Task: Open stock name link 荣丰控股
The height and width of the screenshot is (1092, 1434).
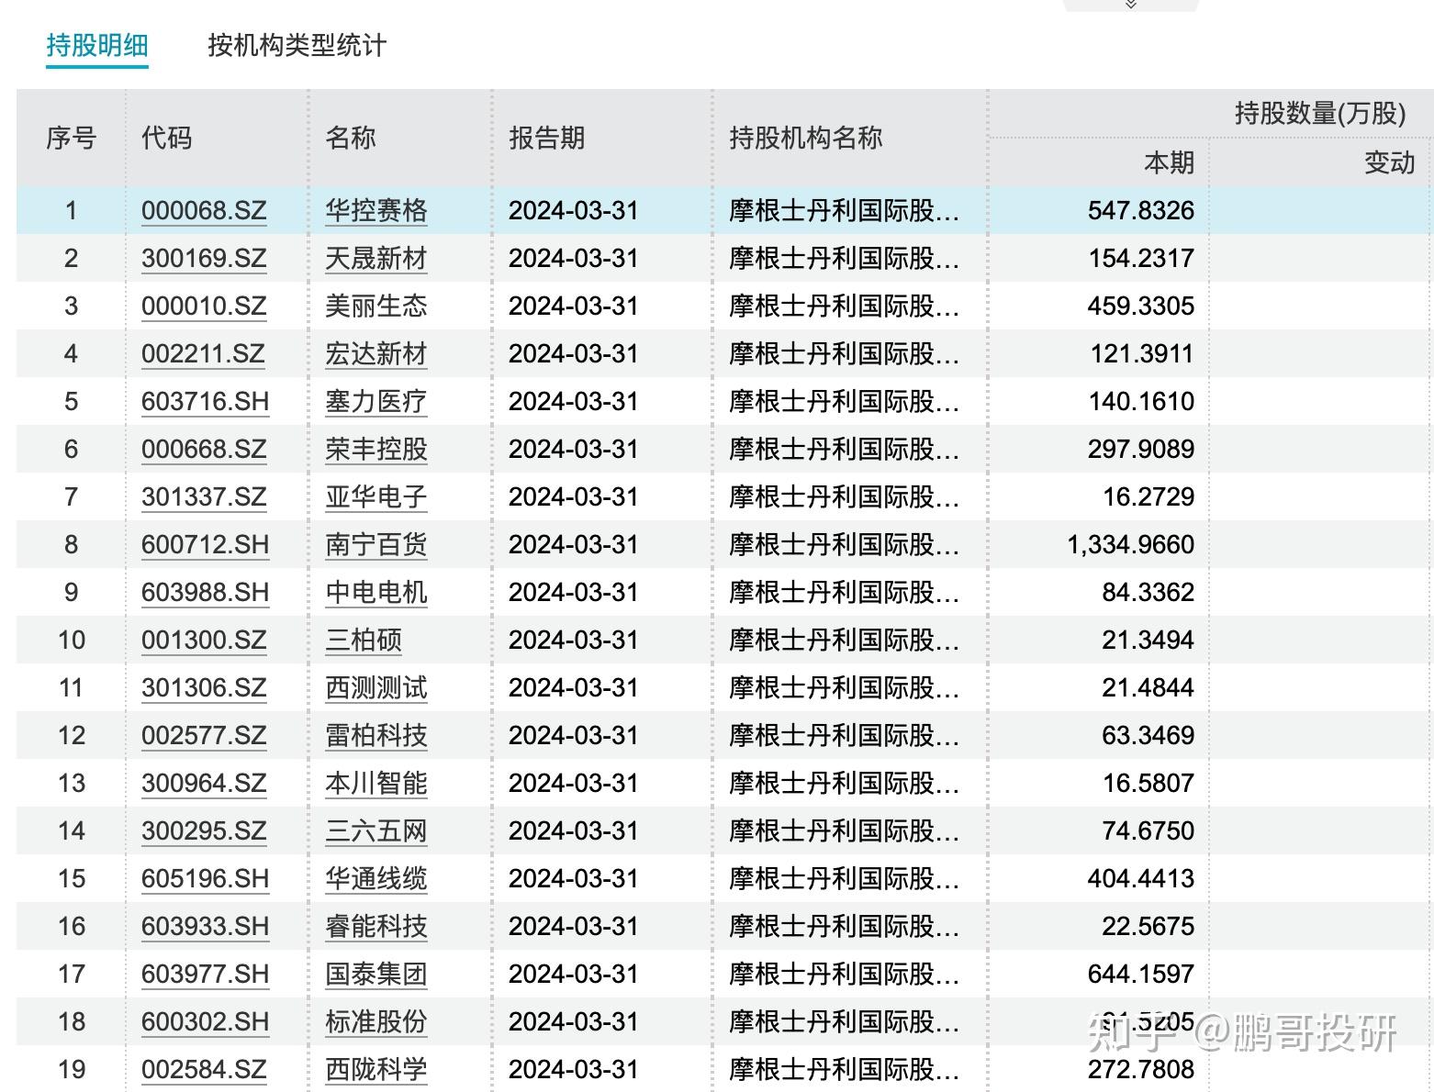Action: (376, 449)
